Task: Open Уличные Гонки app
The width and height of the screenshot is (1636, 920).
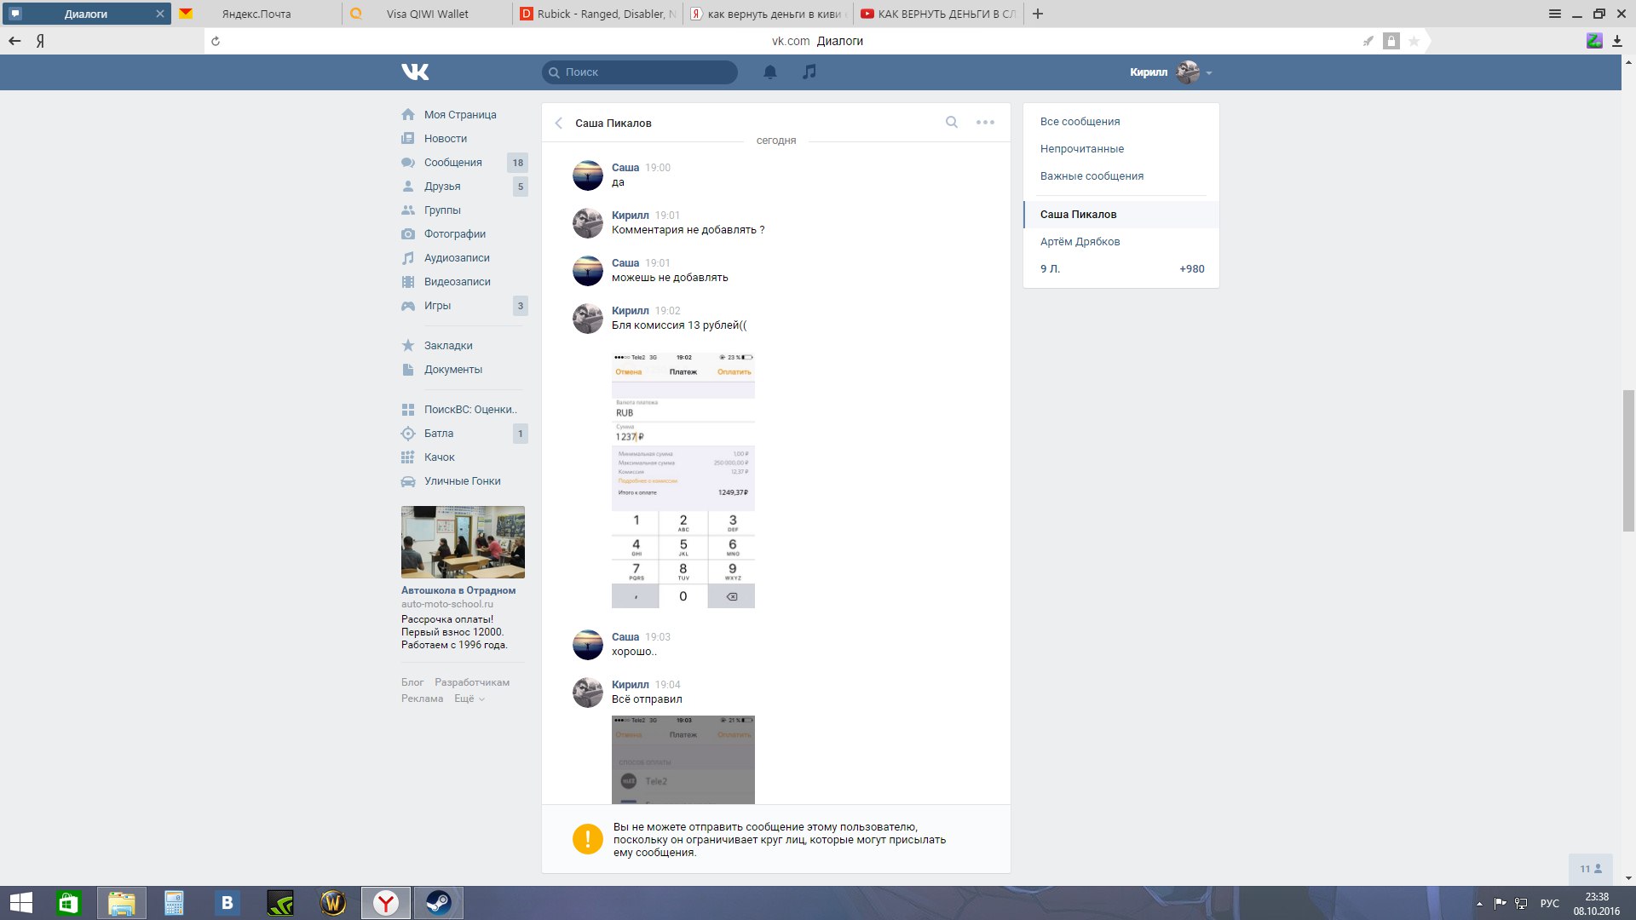Action: 464,480
